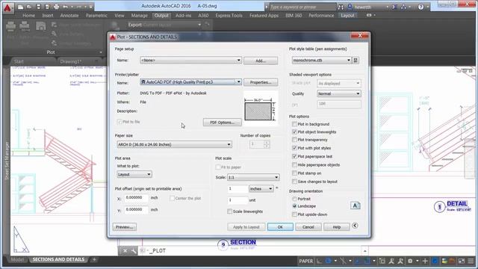Screen dimensions: 478x269
Task: Click the Preview... button
Action: tap(125, 227)
